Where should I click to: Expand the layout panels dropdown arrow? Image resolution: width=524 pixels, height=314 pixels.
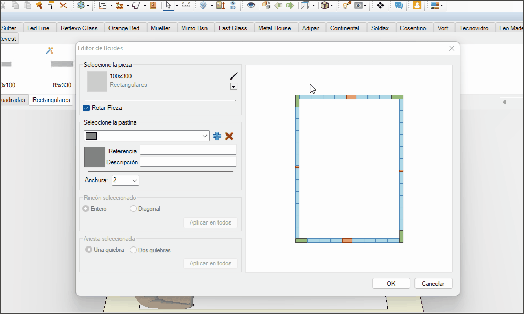pos(441,6)
